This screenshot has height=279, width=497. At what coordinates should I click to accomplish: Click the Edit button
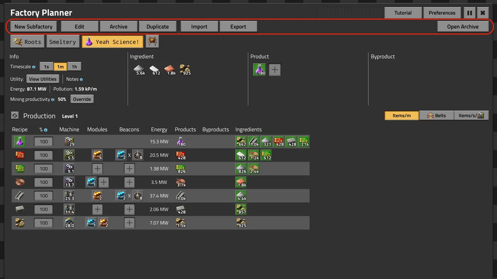(80, 26)
